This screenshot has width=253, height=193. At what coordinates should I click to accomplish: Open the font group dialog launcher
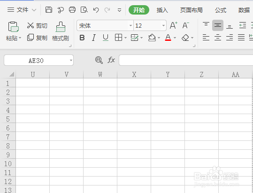pyautogui.click(x=194, y=46)
